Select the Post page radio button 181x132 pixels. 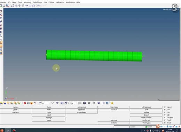[x=165, y=123]
